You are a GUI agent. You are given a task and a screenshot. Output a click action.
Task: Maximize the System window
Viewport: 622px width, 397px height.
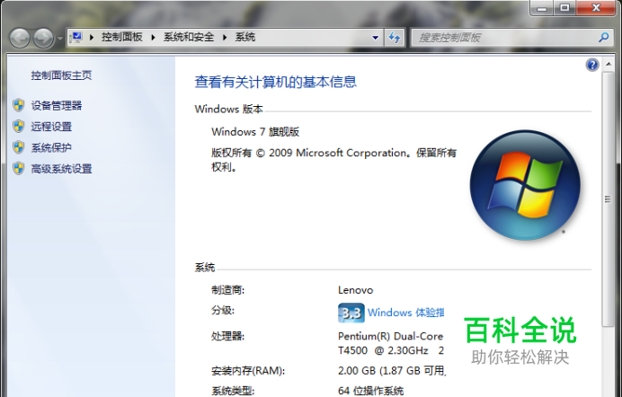click(x=564, y=8)
